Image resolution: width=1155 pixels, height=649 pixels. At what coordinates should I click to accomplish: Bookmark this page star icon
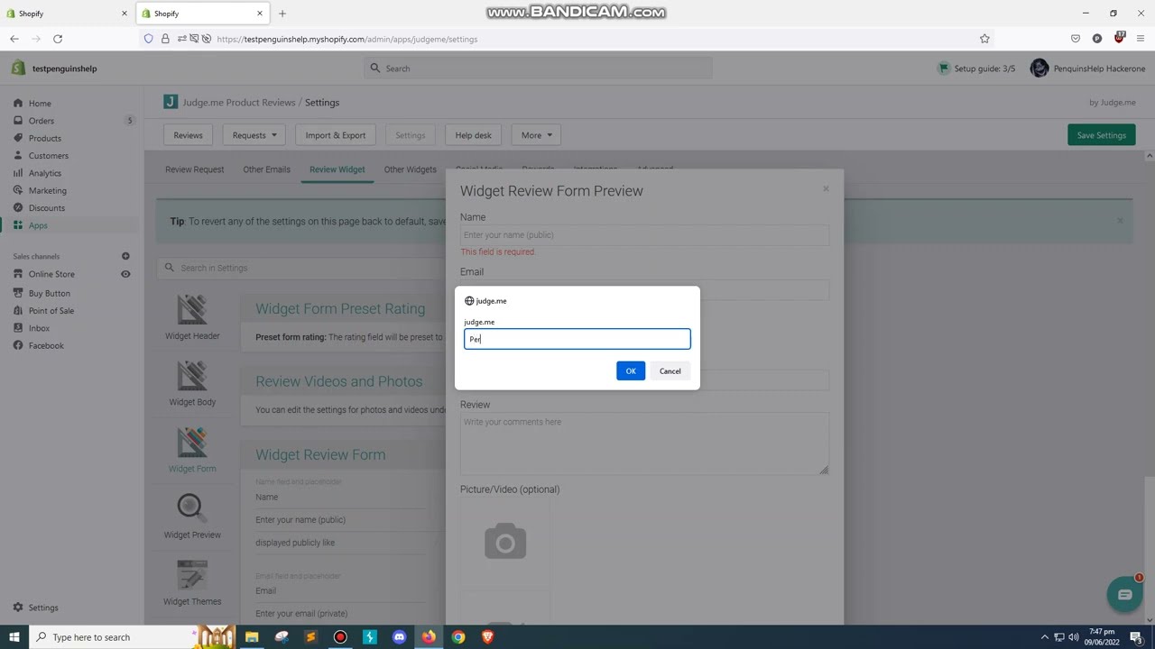[984, 39]
